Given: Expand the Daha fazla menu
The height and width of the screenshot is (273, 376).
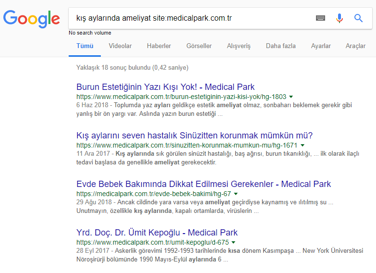Looking at the screenshot, I should tap(281, 46).
